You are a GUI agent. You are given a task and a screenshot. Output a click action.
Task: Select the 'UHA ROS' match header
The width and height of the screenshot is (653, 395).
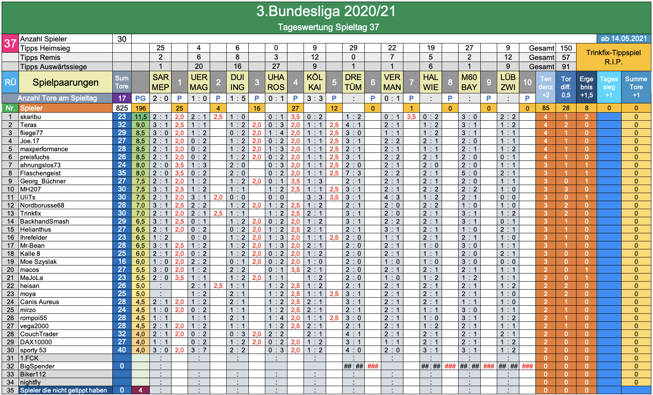[x=276, y=82]
